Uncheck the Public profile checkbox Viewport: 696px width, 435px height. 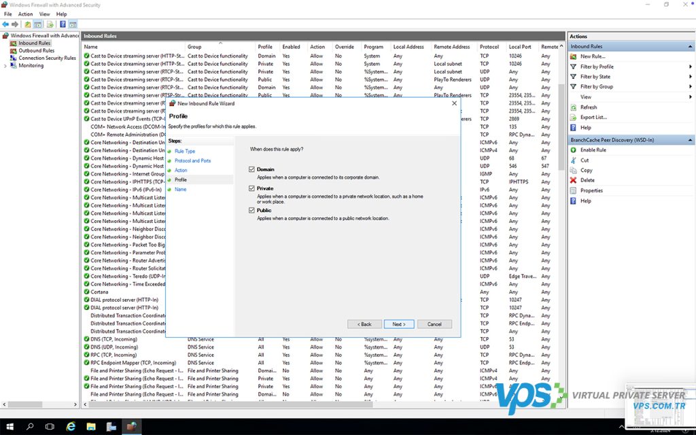[x=251, y=211]
